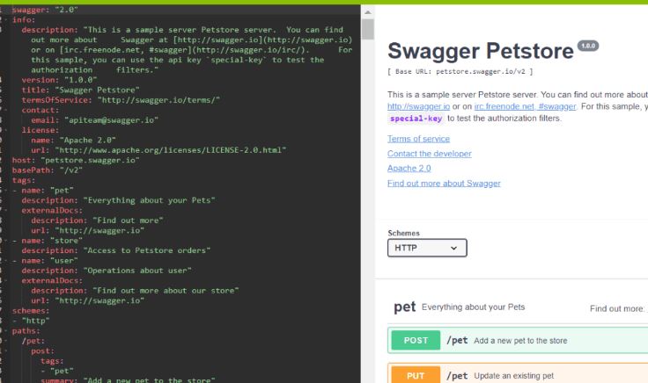Click the orange PUT method badge
The height and width of the screenshot is (383, 648).
pos(416,375)
